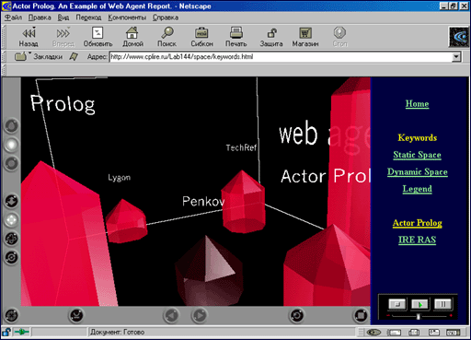Open the Справка menu
This screenshot has height=340, width=471.
[166, 18]
